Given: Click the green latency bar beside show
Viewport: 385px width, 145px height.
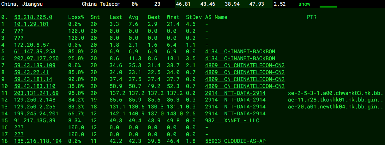Looking at the screenshot, I should tap(328, 6).
